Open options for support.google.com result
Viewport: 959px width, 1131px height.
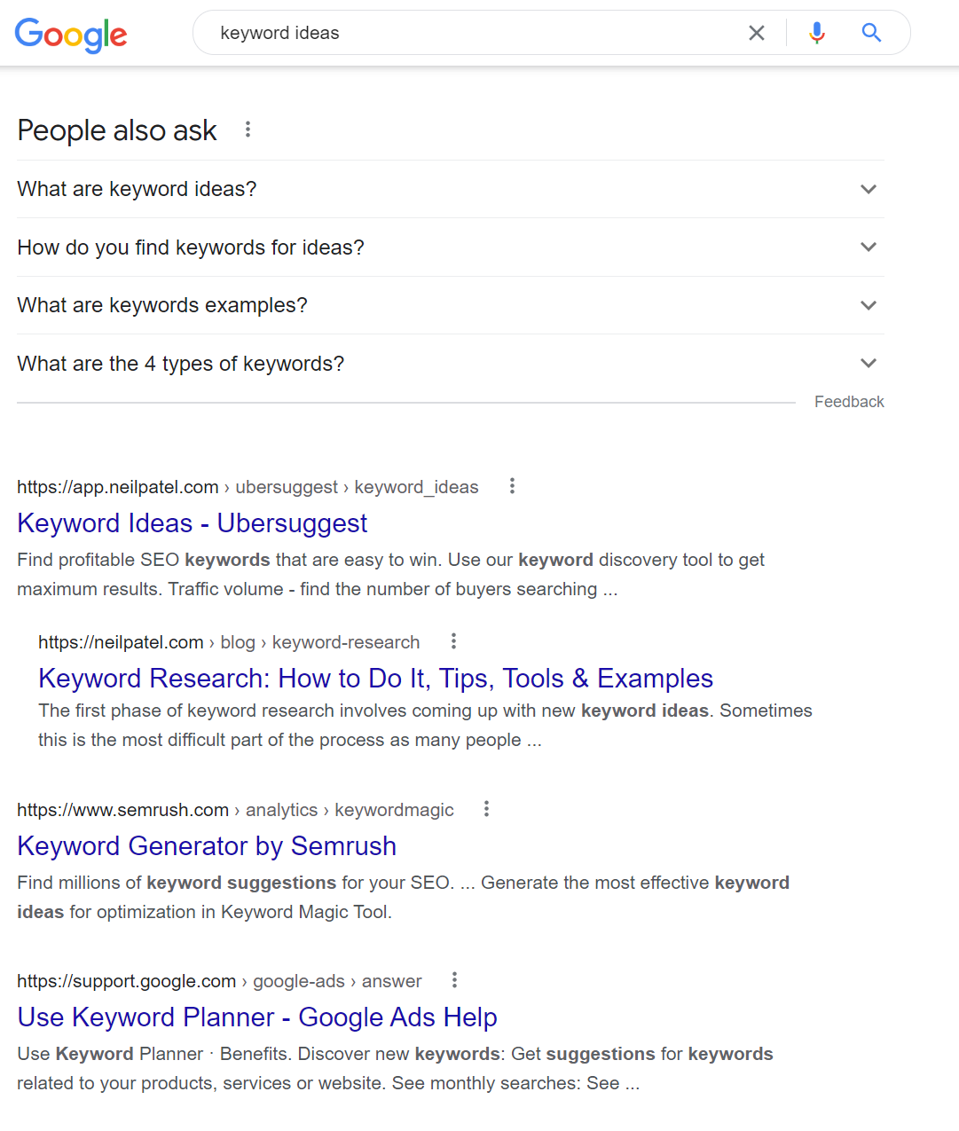click(x=454, y=980)
